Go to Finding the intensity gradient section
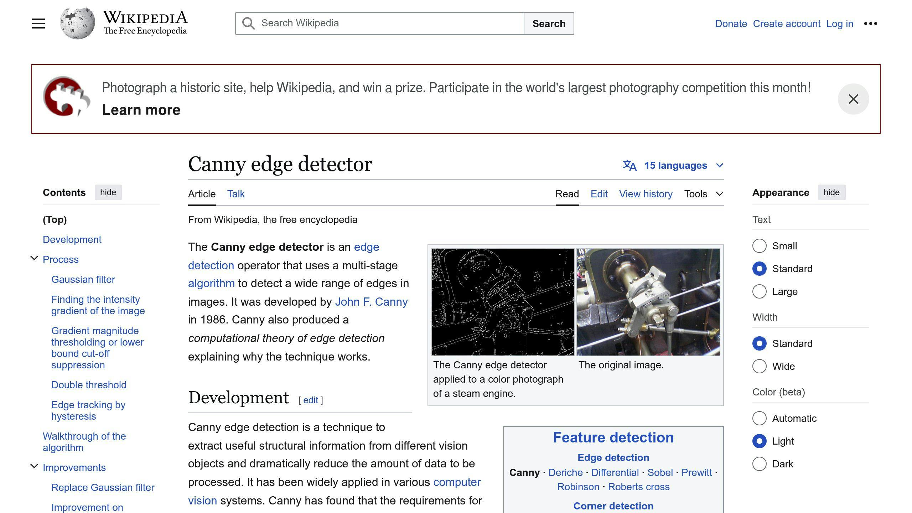 tap(98, 305)
